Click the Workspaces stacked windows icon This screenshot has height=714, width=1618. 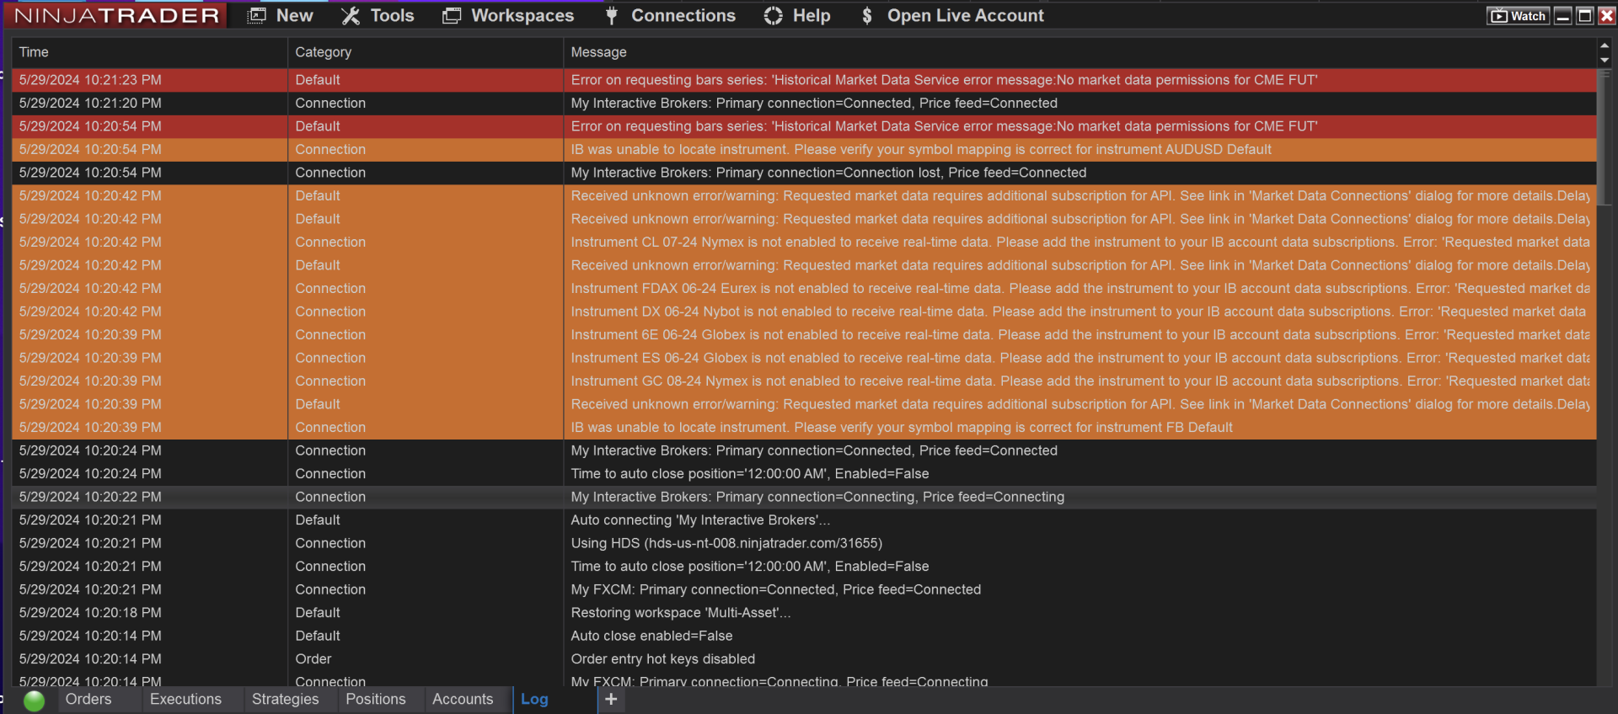(452, 15)
